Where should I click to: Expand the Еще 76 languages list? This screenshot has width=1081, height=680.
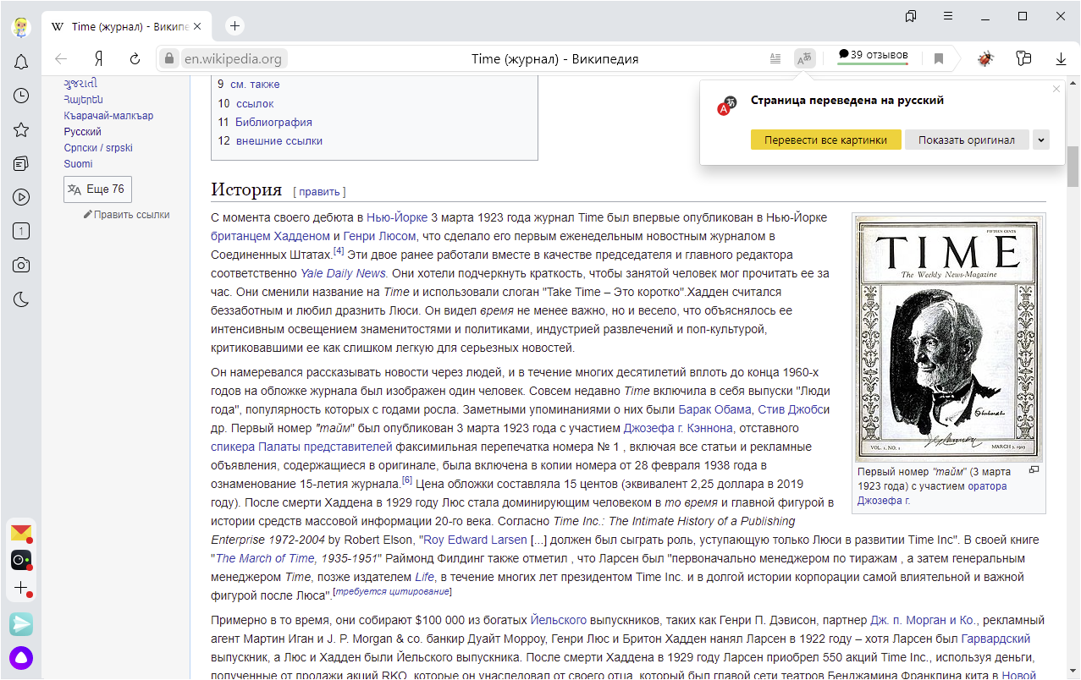coord(97,189)
